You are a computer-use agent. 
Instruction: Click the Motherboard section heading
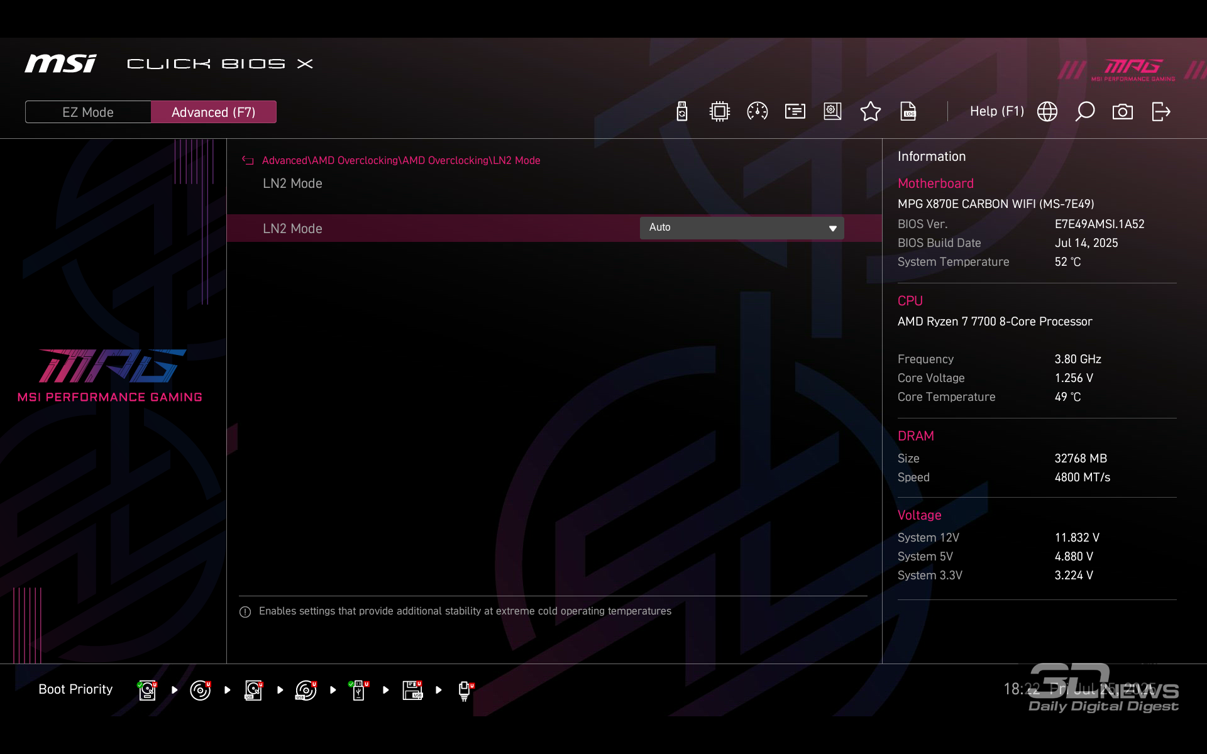tap(935, 183)
